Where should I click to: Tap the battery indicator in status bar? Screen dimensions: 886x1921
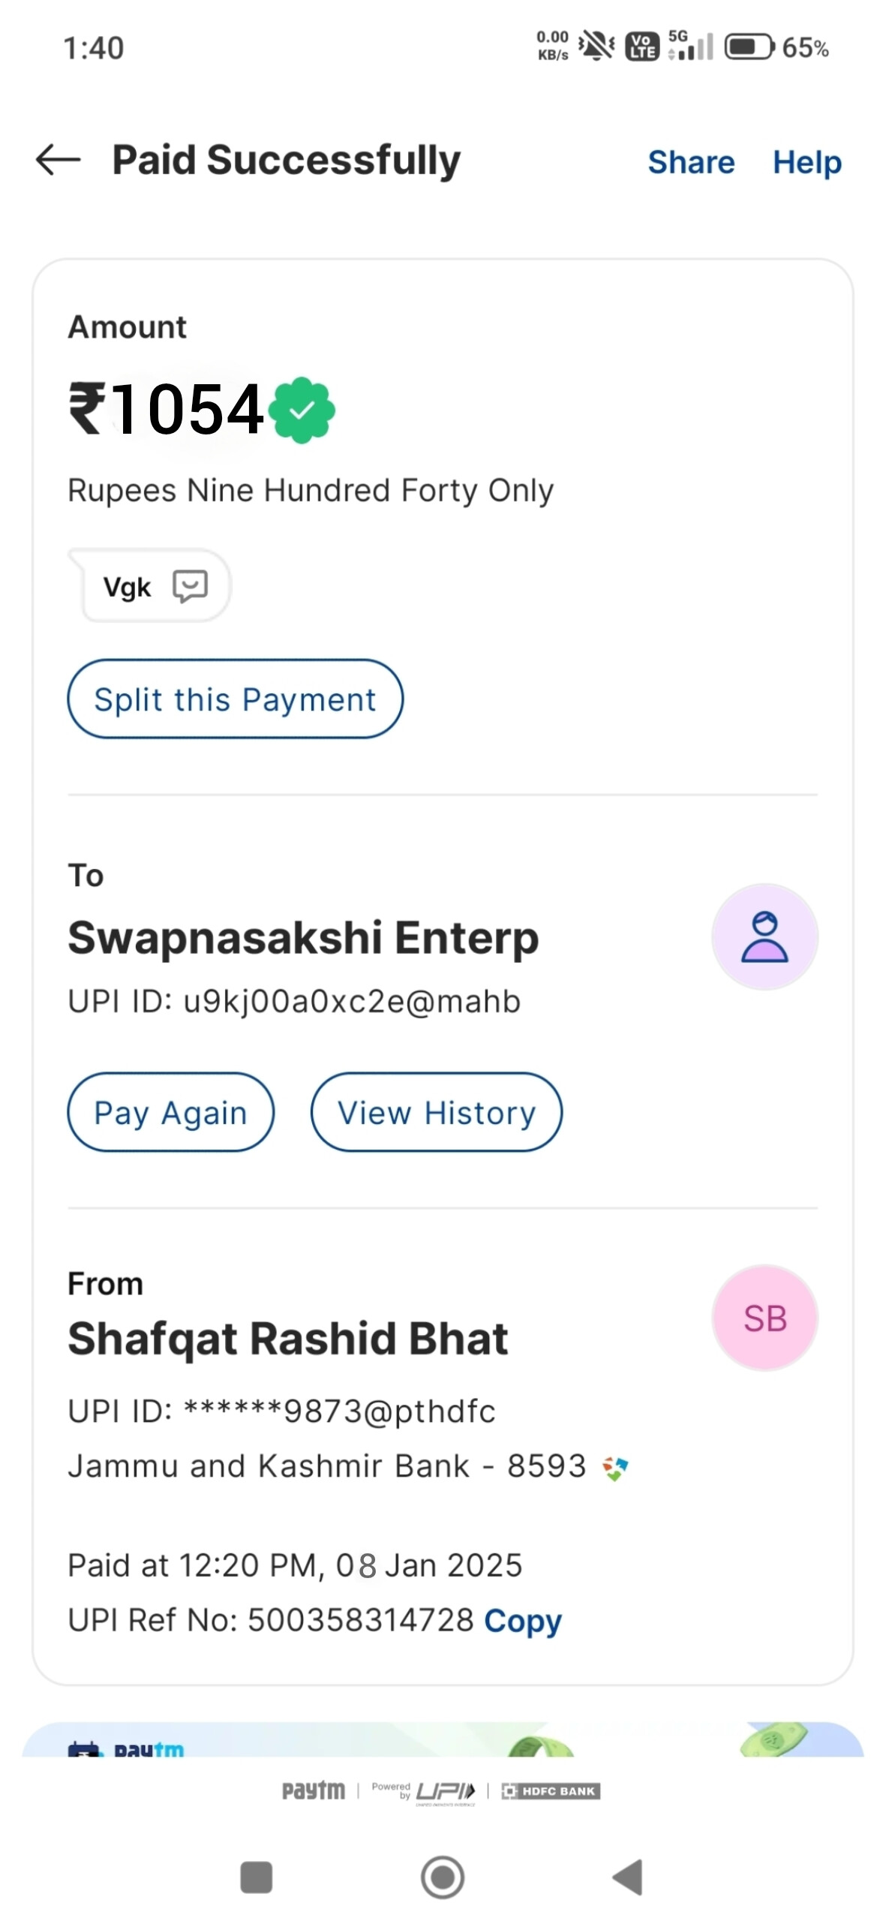(749, 47)
